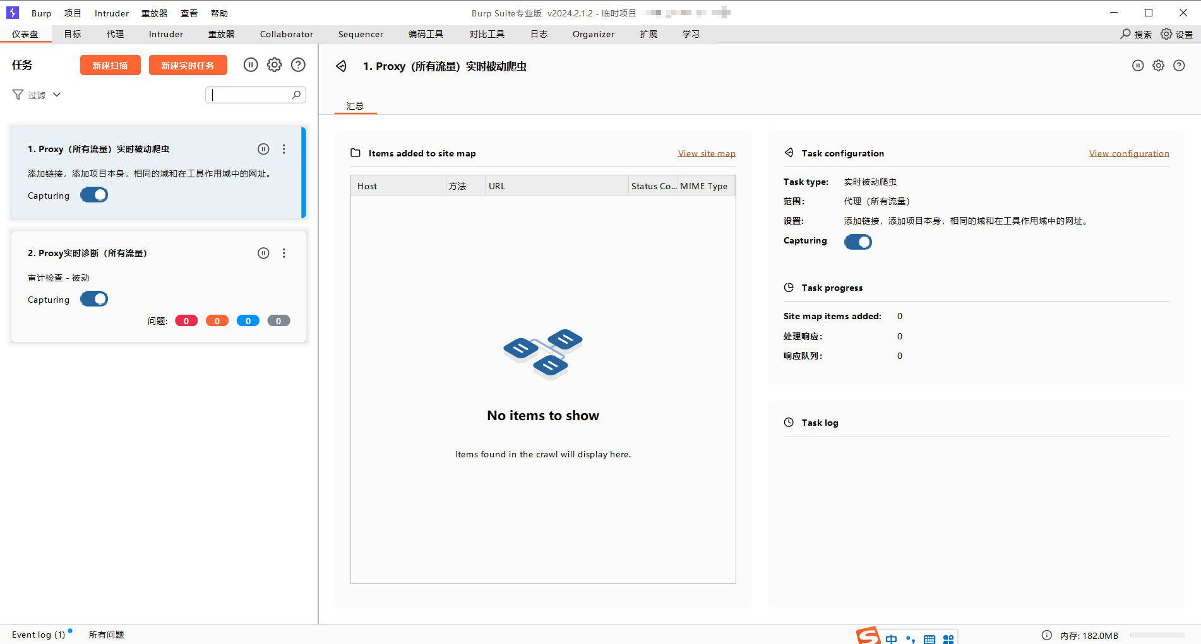
Task: Open the 重放器 menu in menu bar
Action: [x=154, y=13]
